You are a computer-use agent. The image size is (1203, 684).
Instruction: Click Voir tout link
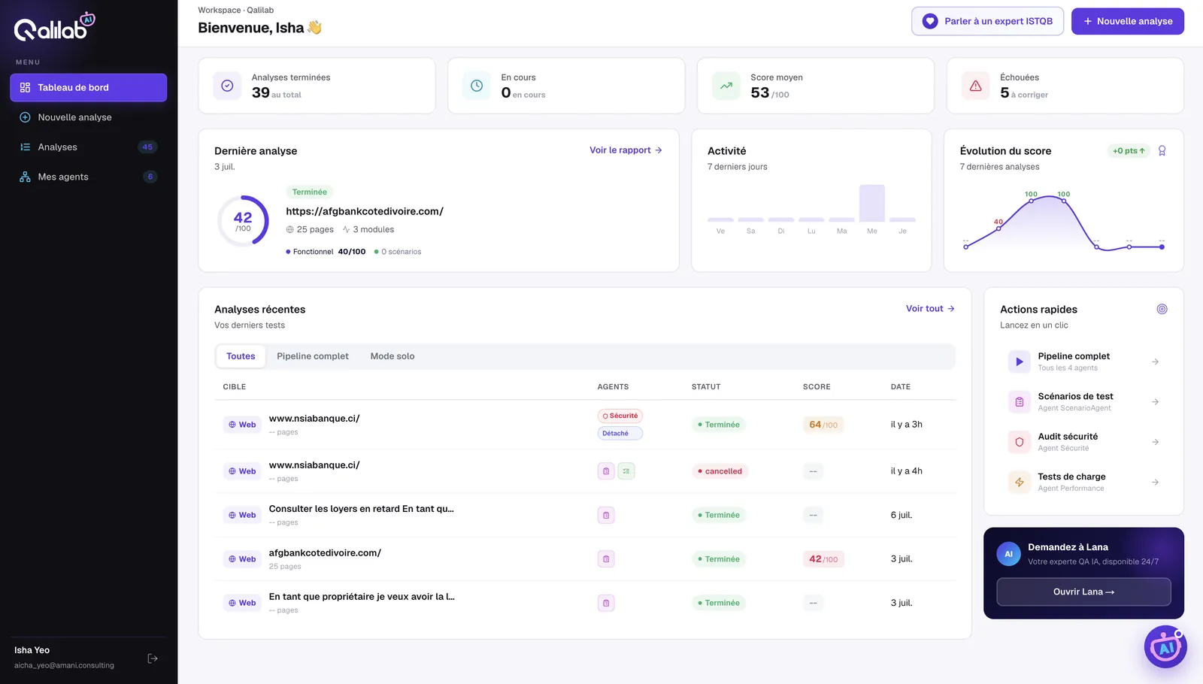930,309
